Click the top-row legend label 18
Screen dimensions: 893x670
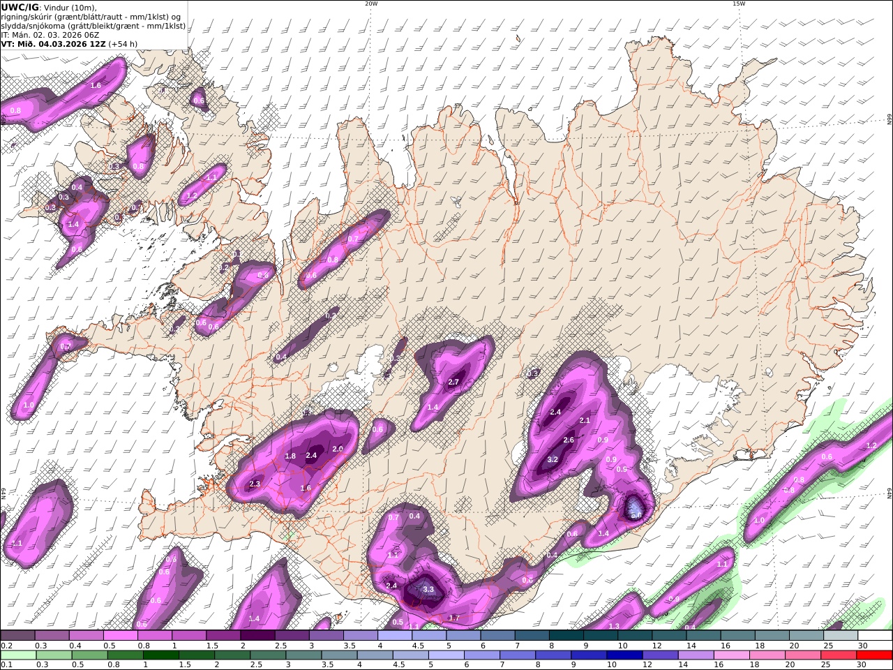(758, 646)
